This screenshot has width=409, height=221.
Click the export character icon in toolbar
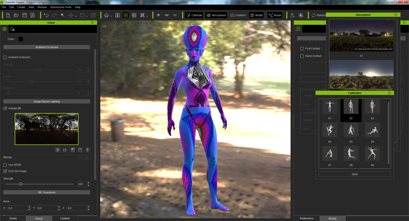33,15
